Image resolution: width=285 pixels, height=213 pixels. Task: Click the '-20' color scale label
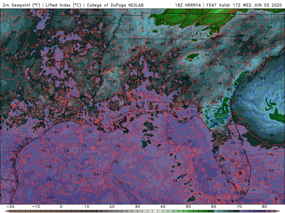click(x=10, y=207)
